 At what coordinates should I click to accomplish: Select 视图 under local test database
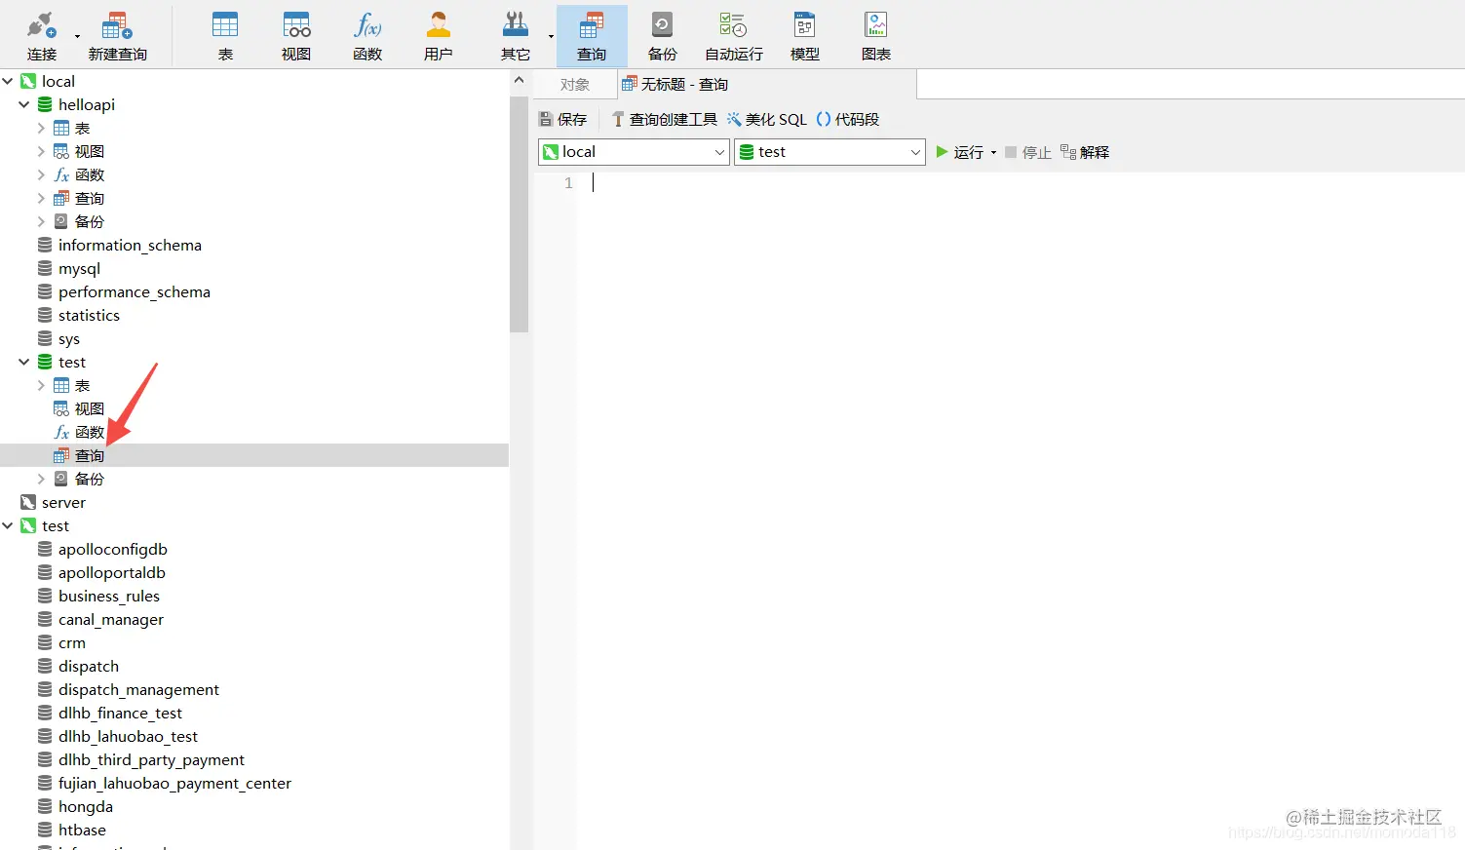tap(79, 408)
